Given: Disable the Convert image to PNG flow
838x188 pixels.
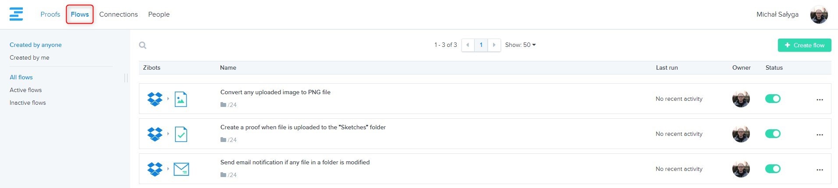Looking at the screenshot, I should [773, 99].
